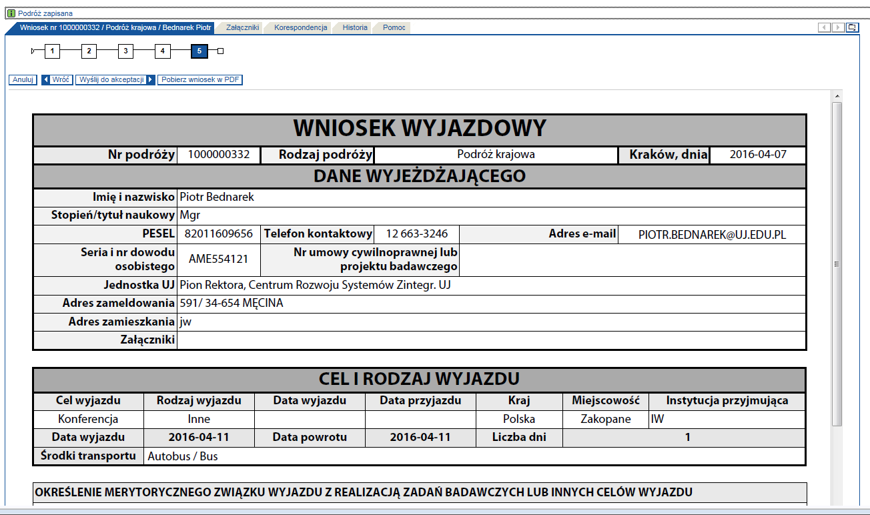Open the 'Wniosek nr 1000000332' tab
870x515 pixels.
pos(115,27)
